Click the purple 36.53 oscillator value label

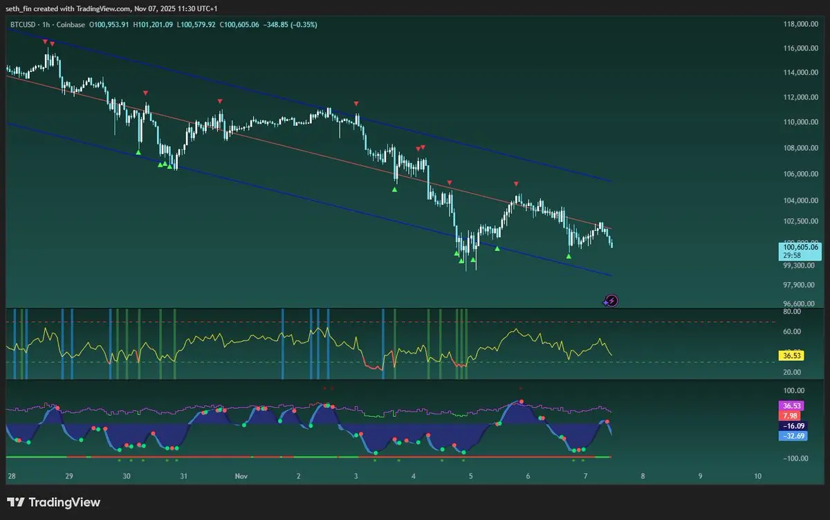click(x=791, y=405)
